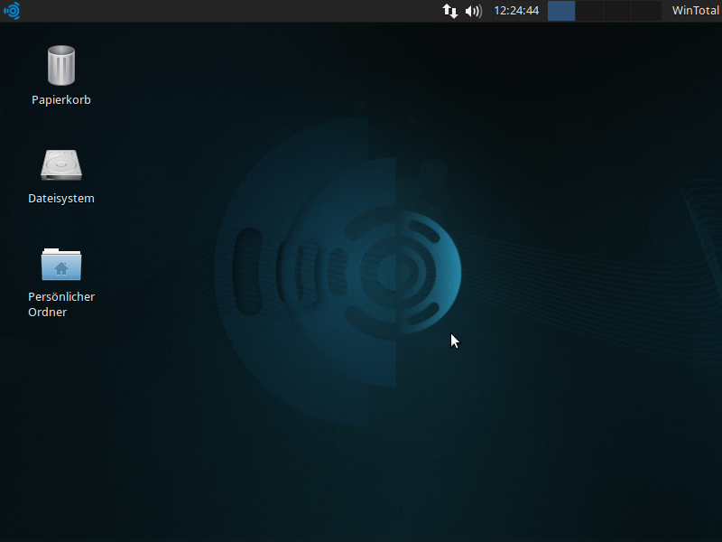The height and width of the screenshot is (542, 722).
Task: Select the Dateisystem hard drive icon
Action: click(61, 164)
